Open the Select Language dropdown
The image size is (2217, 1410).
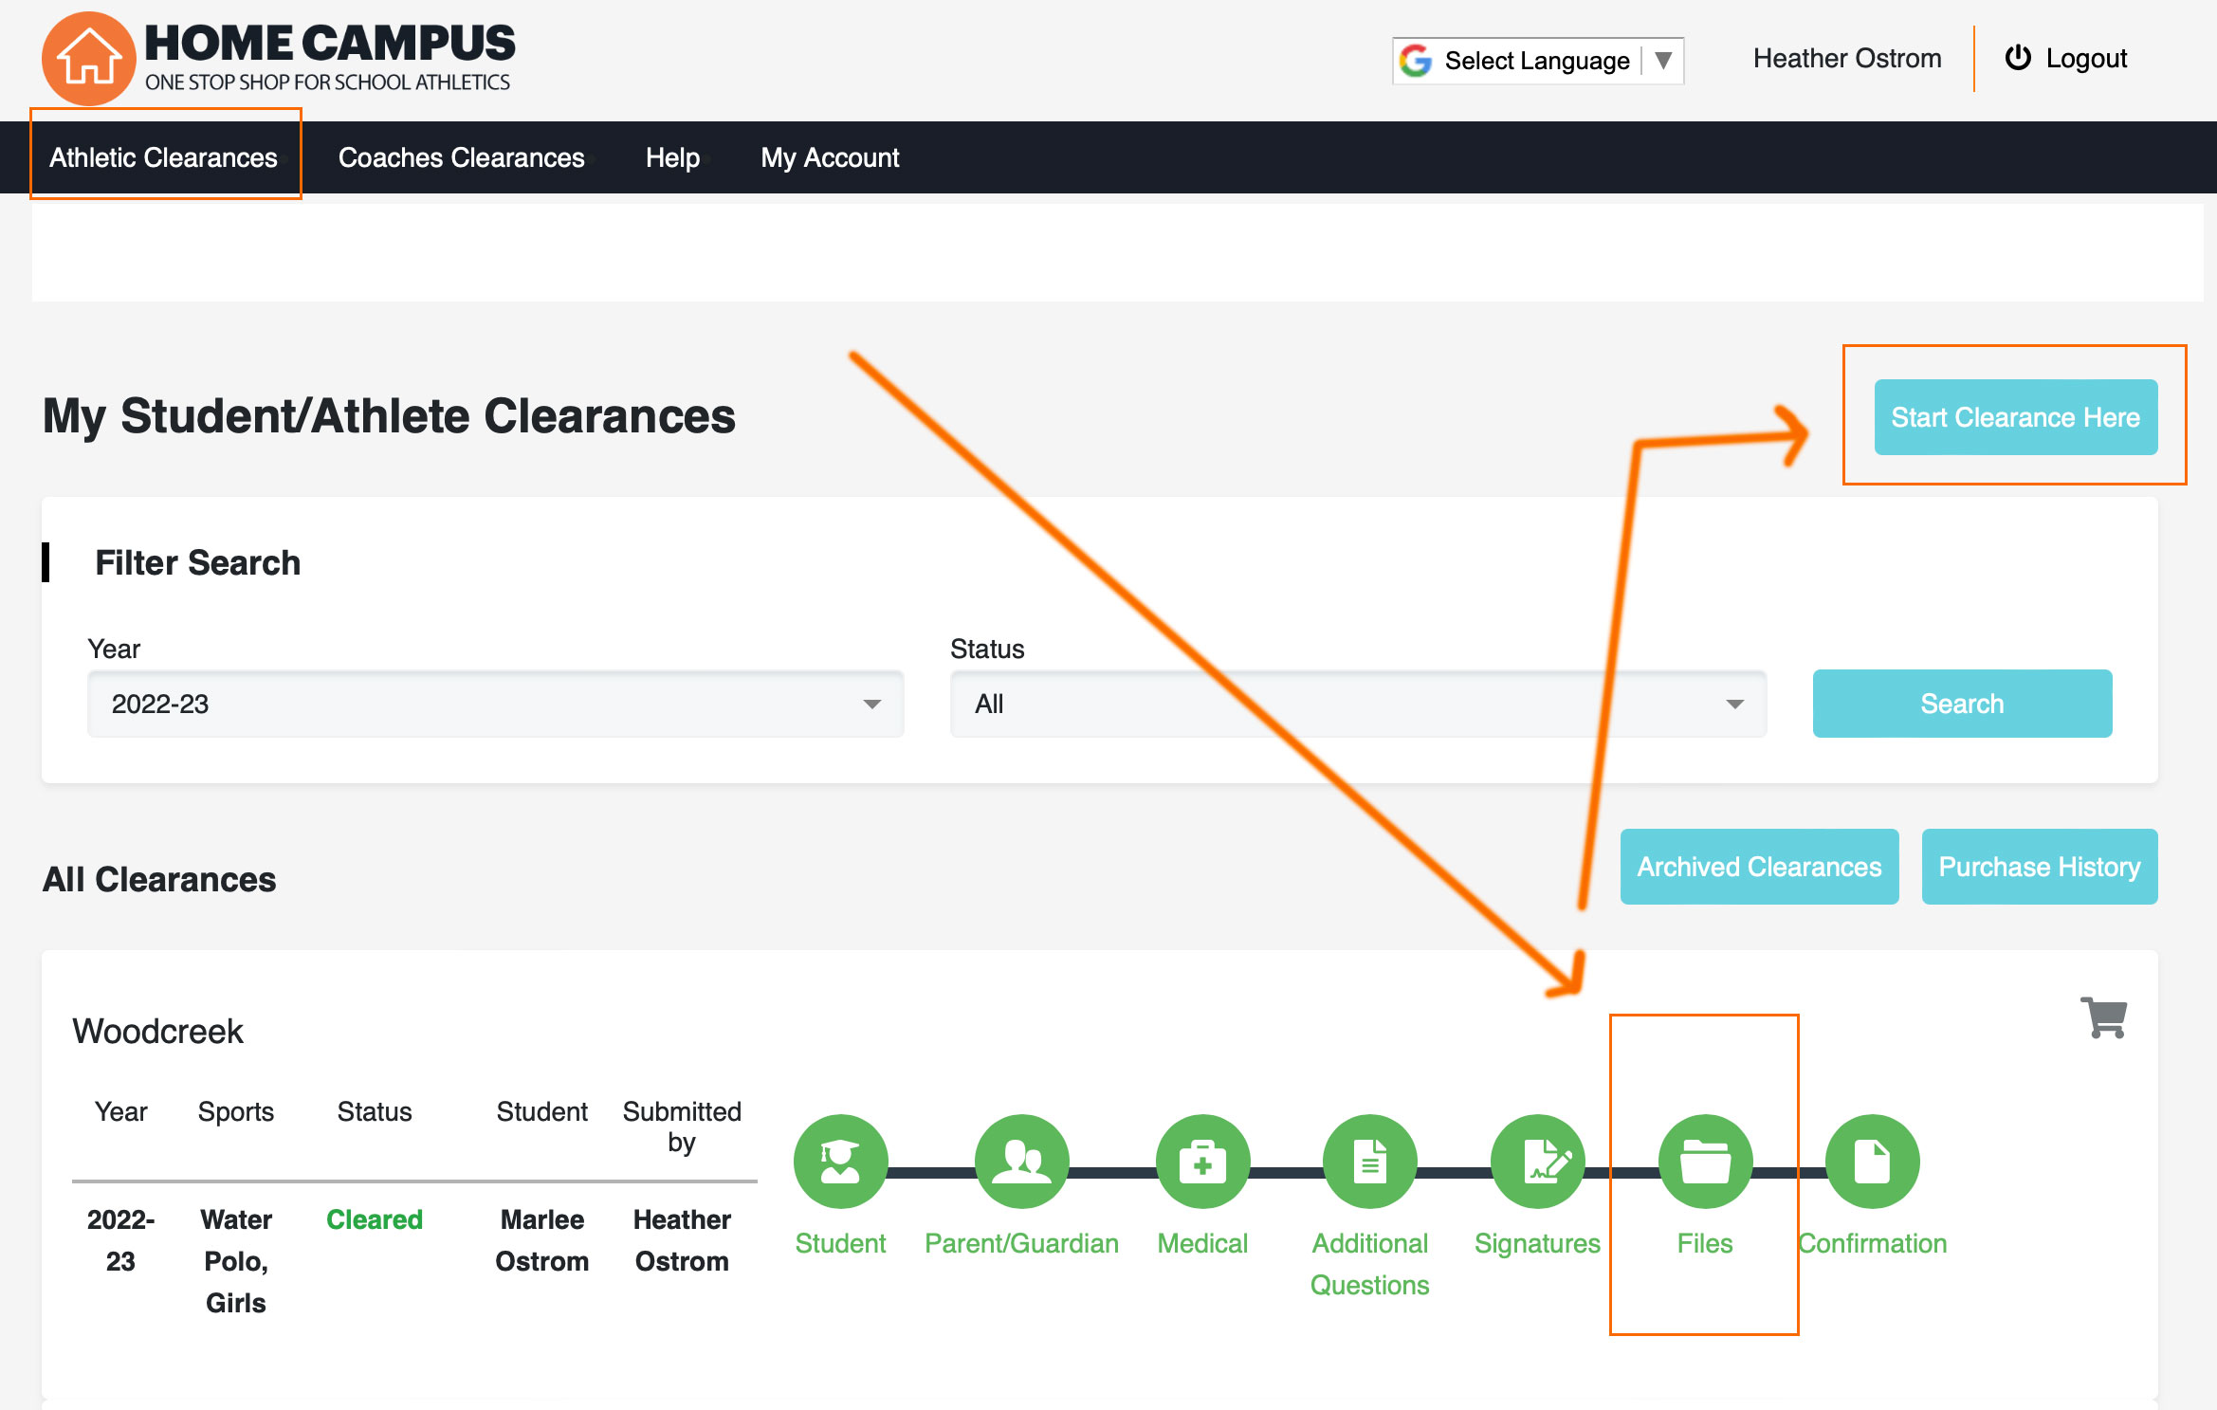coord(1537,61)
